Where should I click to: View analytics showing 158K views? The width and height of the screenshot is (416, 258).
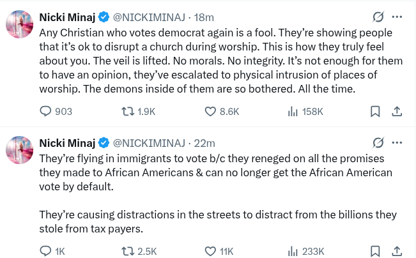click(294, 112)
